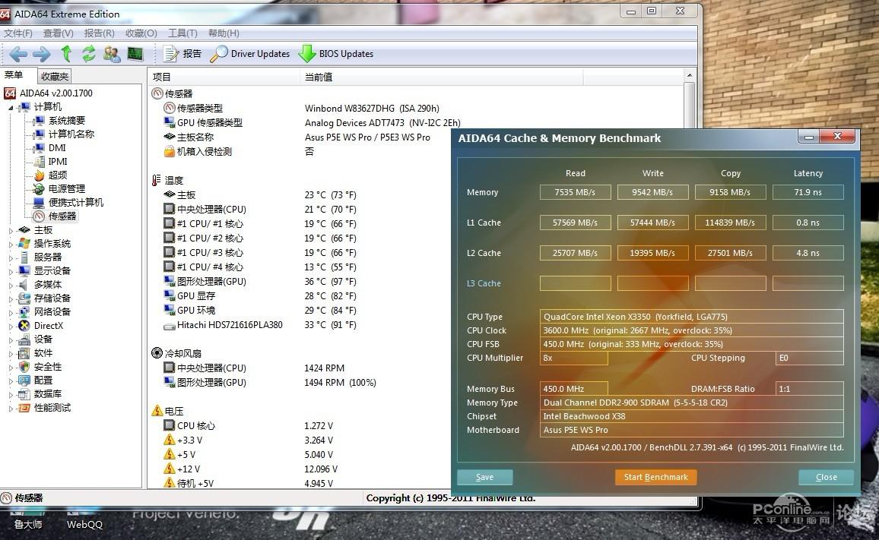
Task: Select 超频 flame icon item
Action: tap(40, 175)
